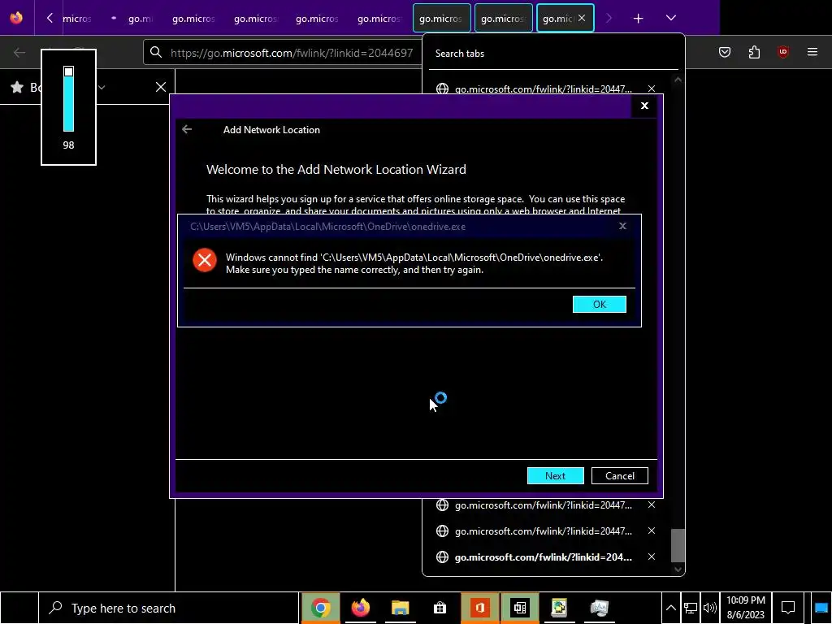Image resolution: width=832 pixels, height=624 pixels.
Task: Save page with the Pocket icon
Action: click(724, 52)
